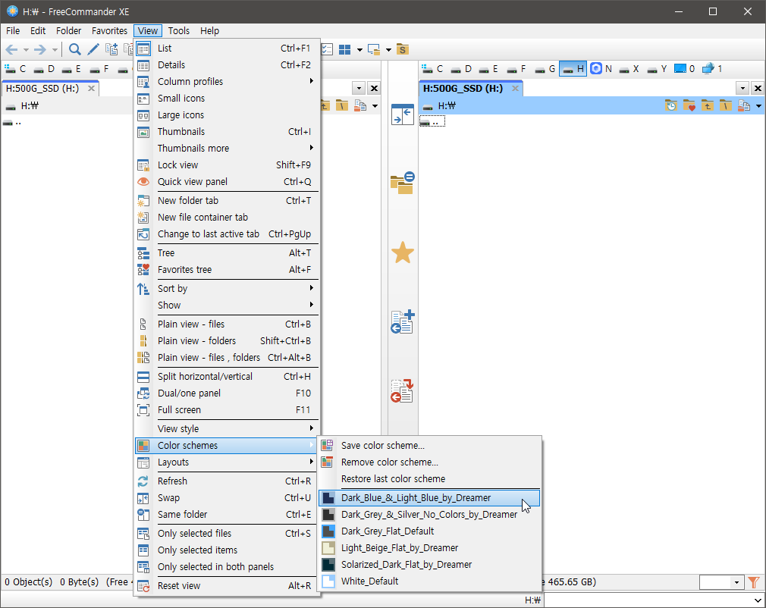Image resolution: width=766 pixels, height=608 pixels.
Task: Switch to the White_Default color scheme
Action: click(x=429, y=581)
